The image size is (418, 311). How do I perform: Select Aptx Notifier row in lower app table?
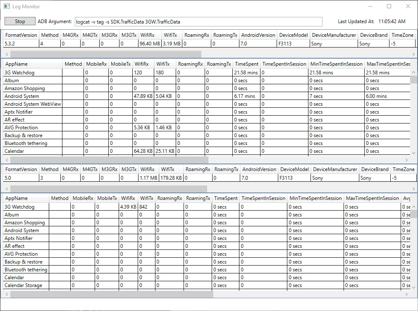(x=207, y=238)
